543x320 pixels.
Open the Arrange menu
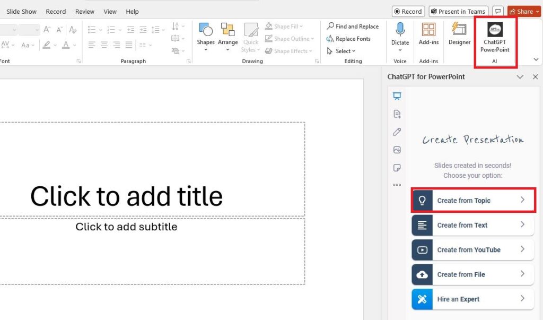[x=227, y=37]
